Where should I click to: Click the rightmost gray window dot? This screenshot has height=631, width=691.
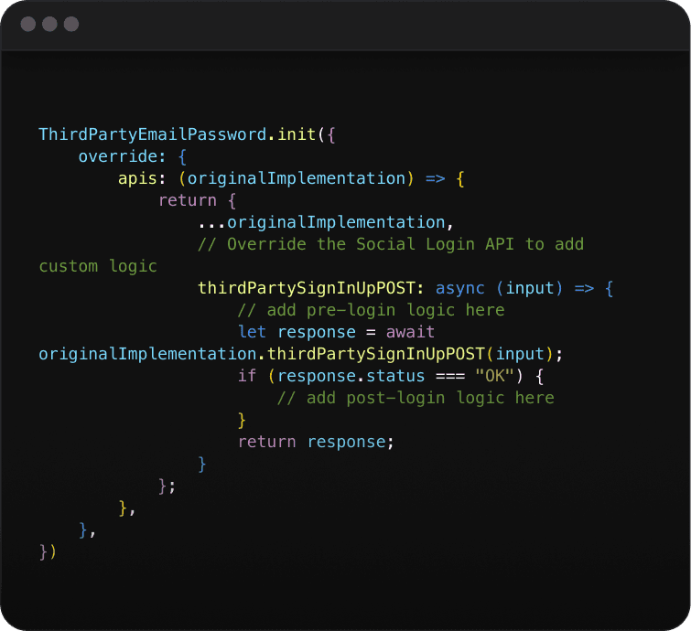point(70,24)
